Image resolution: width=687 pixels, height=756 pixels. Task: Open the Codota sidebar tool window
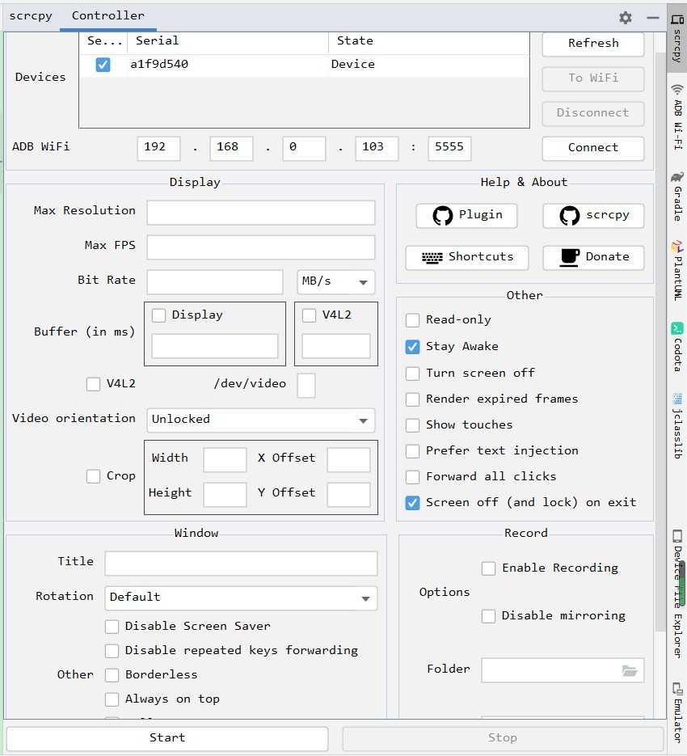(x=677, y=347)
